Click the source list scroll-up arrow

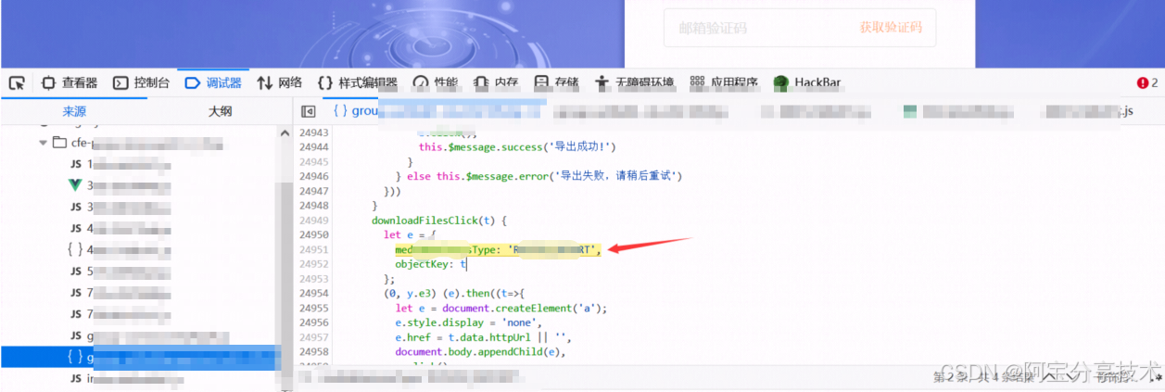click(285, 133)
